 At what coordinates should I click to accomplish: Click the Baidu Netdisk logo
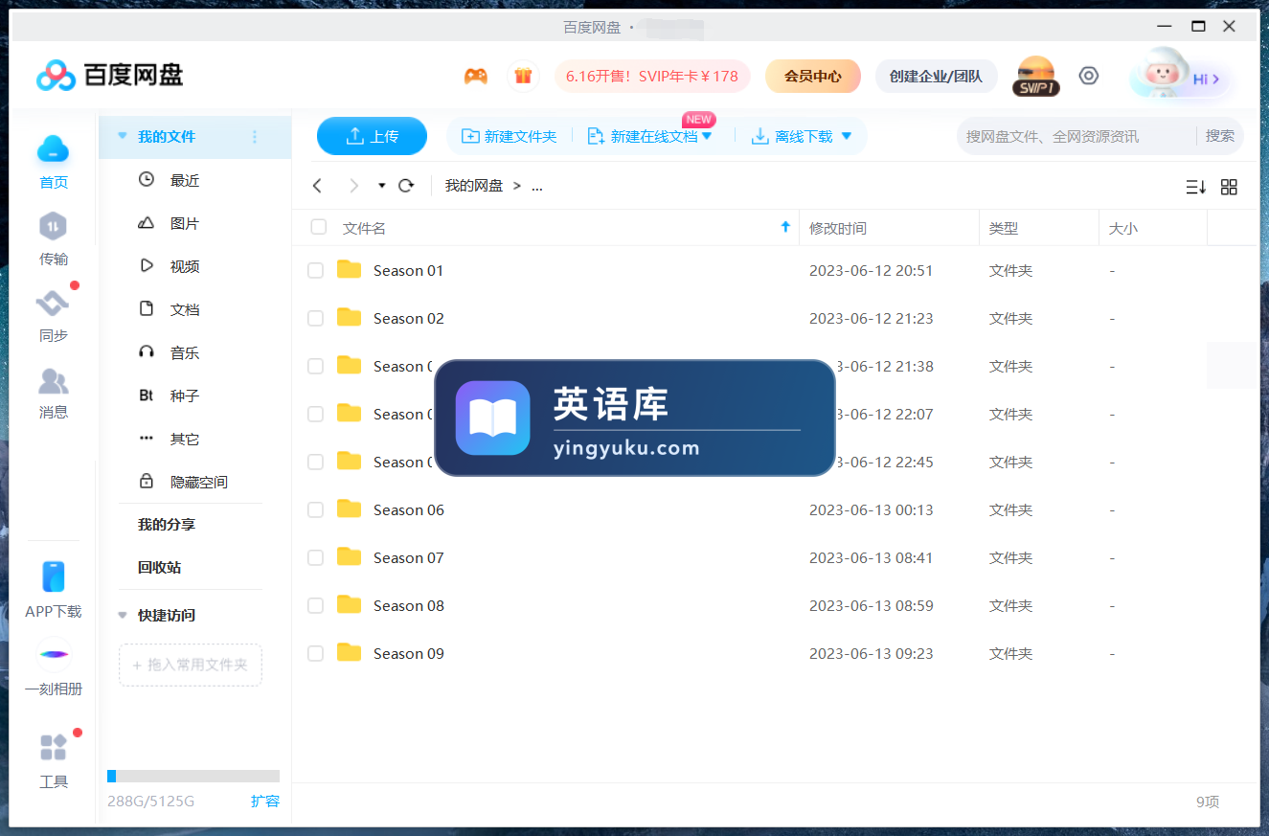pyautogui.click(x=109, y=75)
